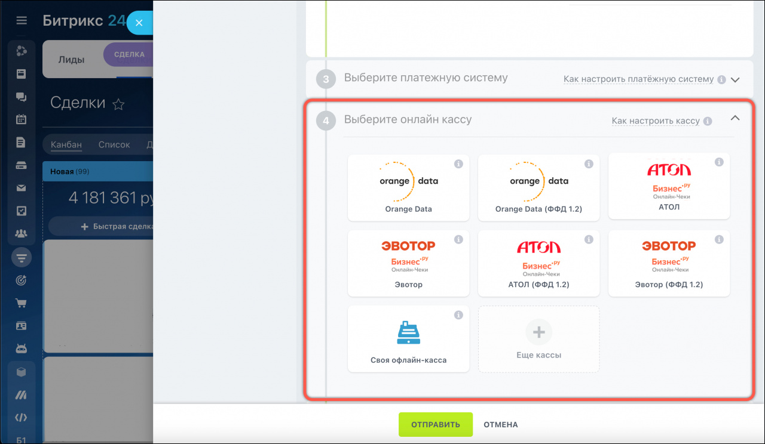This screenshot has height=444, width=765.
Task: Open the robot android icon in sidebar
Action: 21,349
